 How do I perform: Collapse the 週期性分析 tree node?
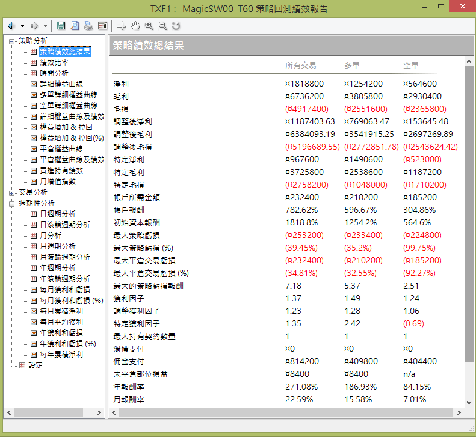(x=11, y=204)
